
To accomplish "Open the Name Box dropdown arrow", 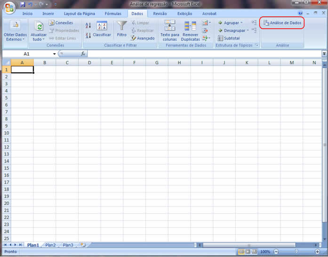I will [55, 54].
